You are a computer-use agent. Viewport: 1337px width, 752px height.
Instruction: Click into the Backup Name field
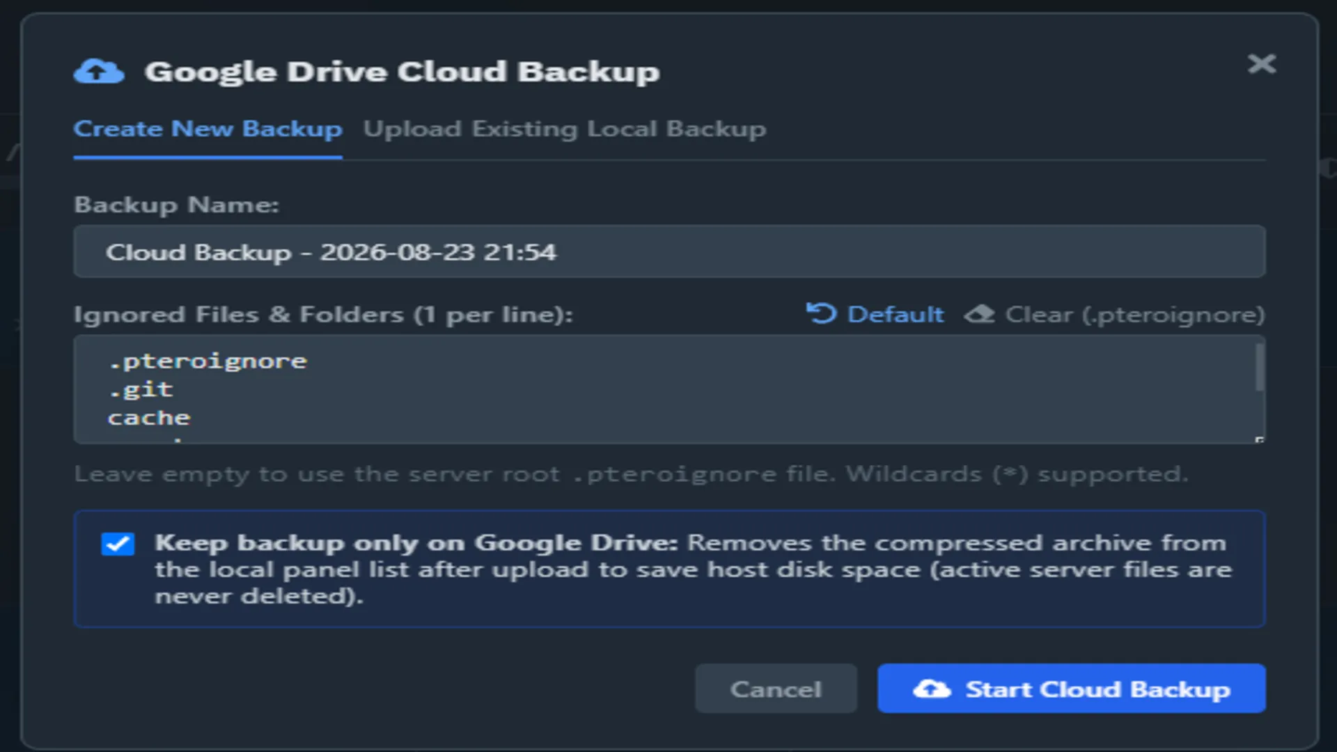click(x=669, y=251)
